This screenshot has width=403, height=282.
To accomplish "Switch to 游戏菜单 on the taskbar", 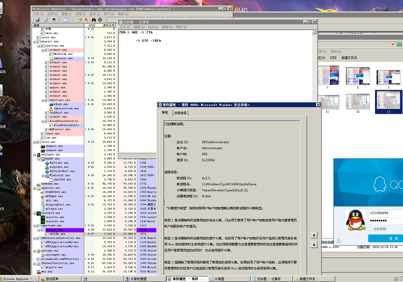I will pos(61,279).
